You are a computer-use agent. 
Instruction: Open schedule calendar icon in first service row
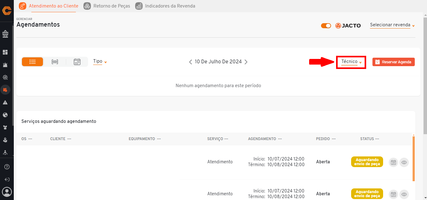coord(393,162)
